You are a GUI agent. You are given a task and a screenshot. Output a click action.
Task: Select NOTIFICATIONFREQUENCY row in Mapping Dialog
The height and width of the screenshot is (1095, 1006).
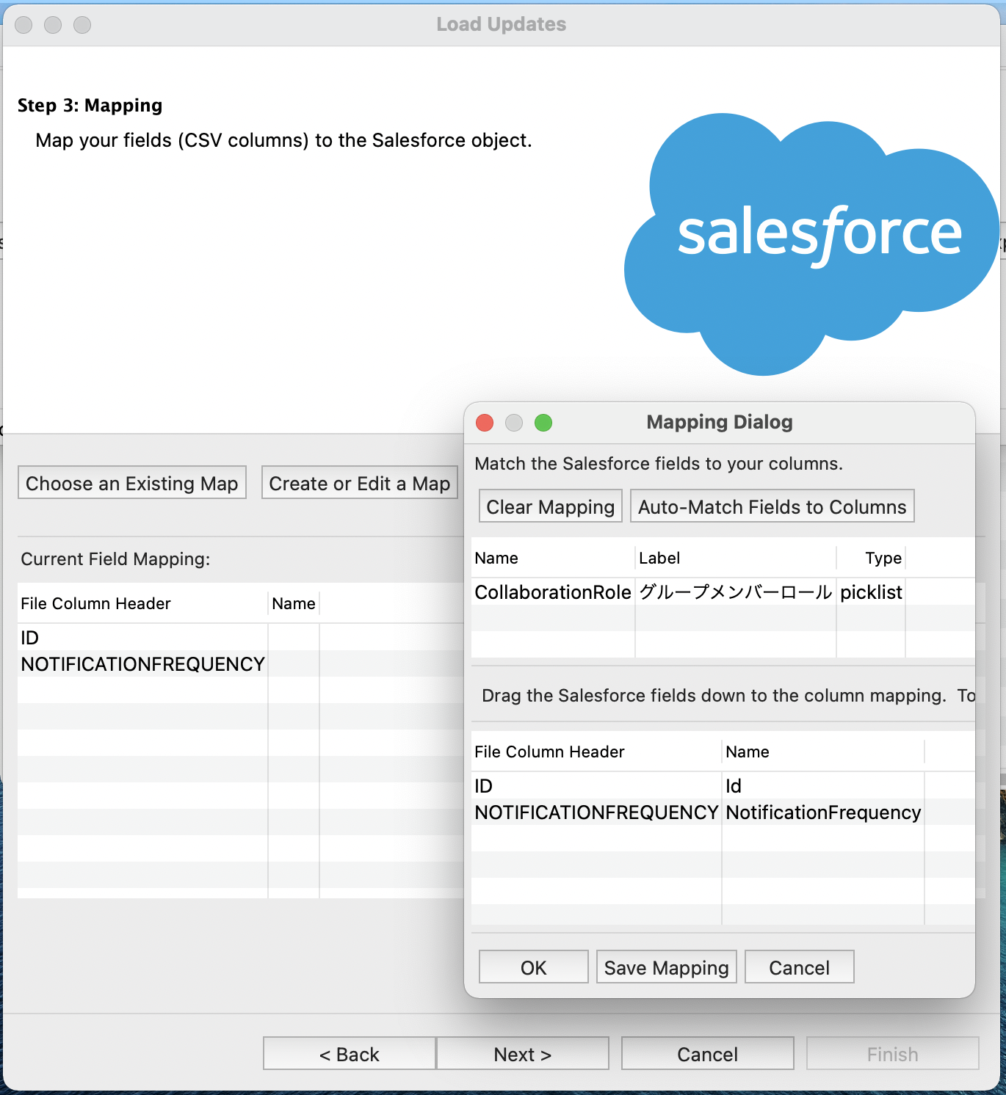click(x=723, y=812)
